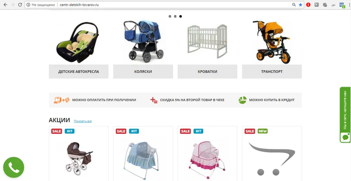The width and height of the screenshot is (351, 181).
Task: Click the zoom magnifier icon in address bar
Action: pos(294,5)
